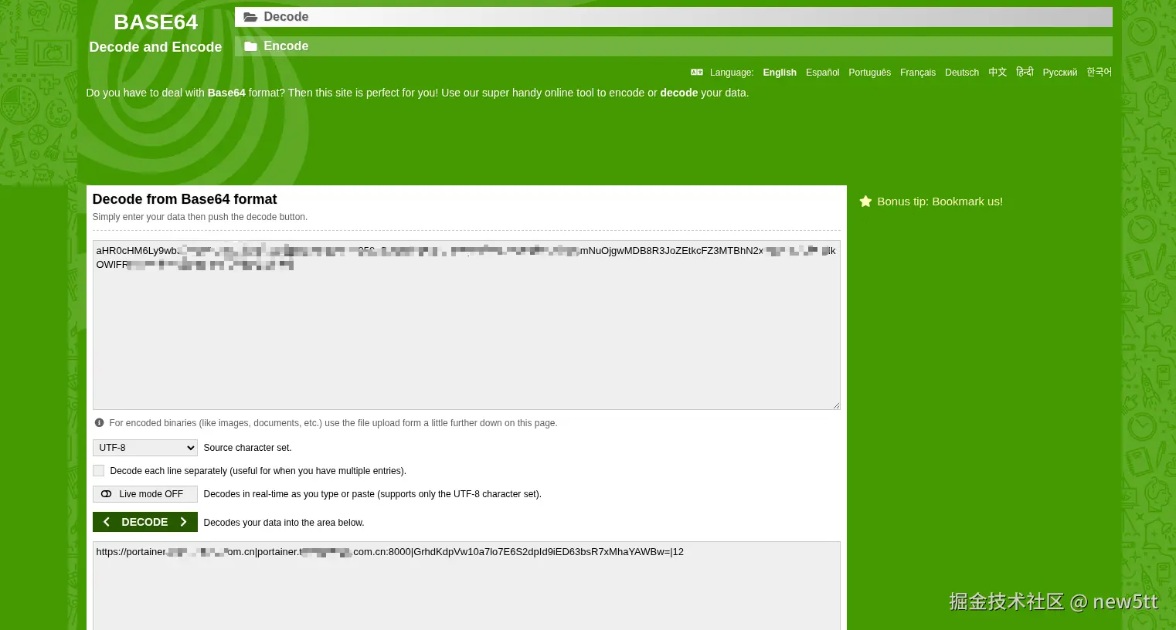Click 'Simply enter your data' instruction text
1176x630 pixels.
[x=200, y=217]
